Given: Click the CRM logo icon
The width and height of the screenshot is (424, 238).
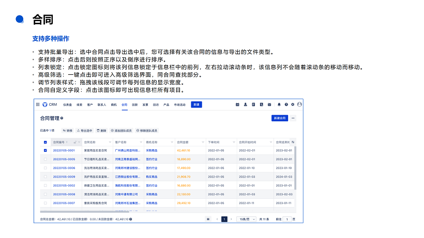Looking at the screenshot, I should (x=45, y=104).
